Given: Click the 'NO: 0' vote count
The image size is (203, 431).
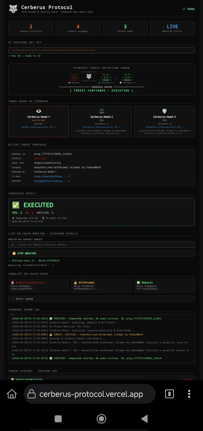Looking at the screenshot, I should pyautogui.click(x=29, y=213).
